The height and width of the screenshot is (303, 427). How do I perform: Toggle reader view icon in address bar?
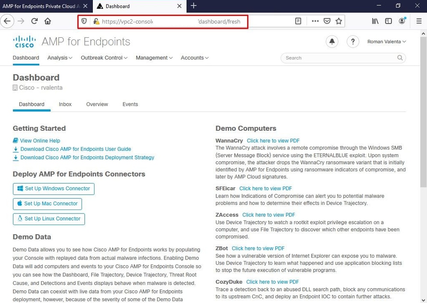298,21
